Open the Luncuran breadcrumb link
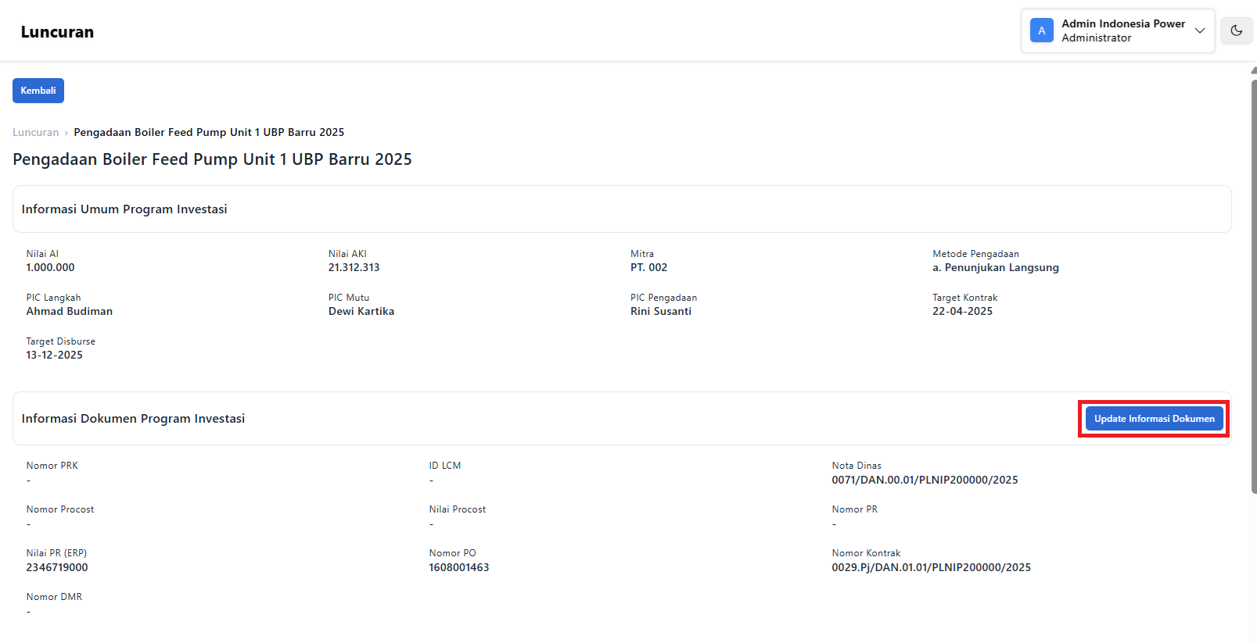 click(x=36, y=132)
